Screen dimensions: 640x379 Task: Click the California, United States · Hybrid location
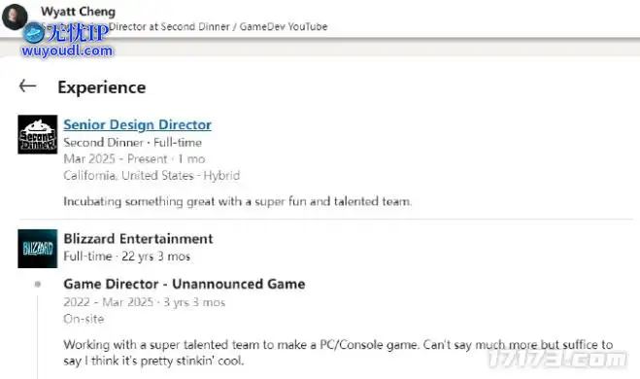click(x=152, y=176)
